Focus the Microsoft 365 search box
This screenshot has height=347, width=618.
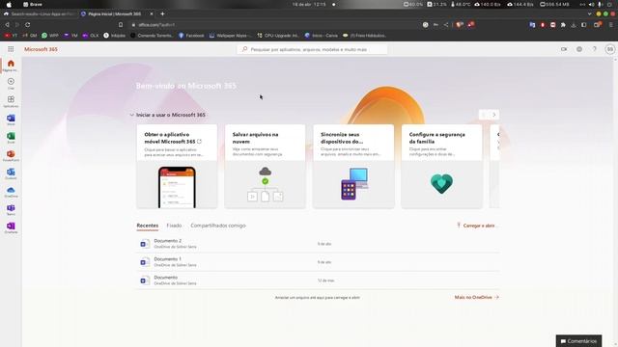pos(312,49)
